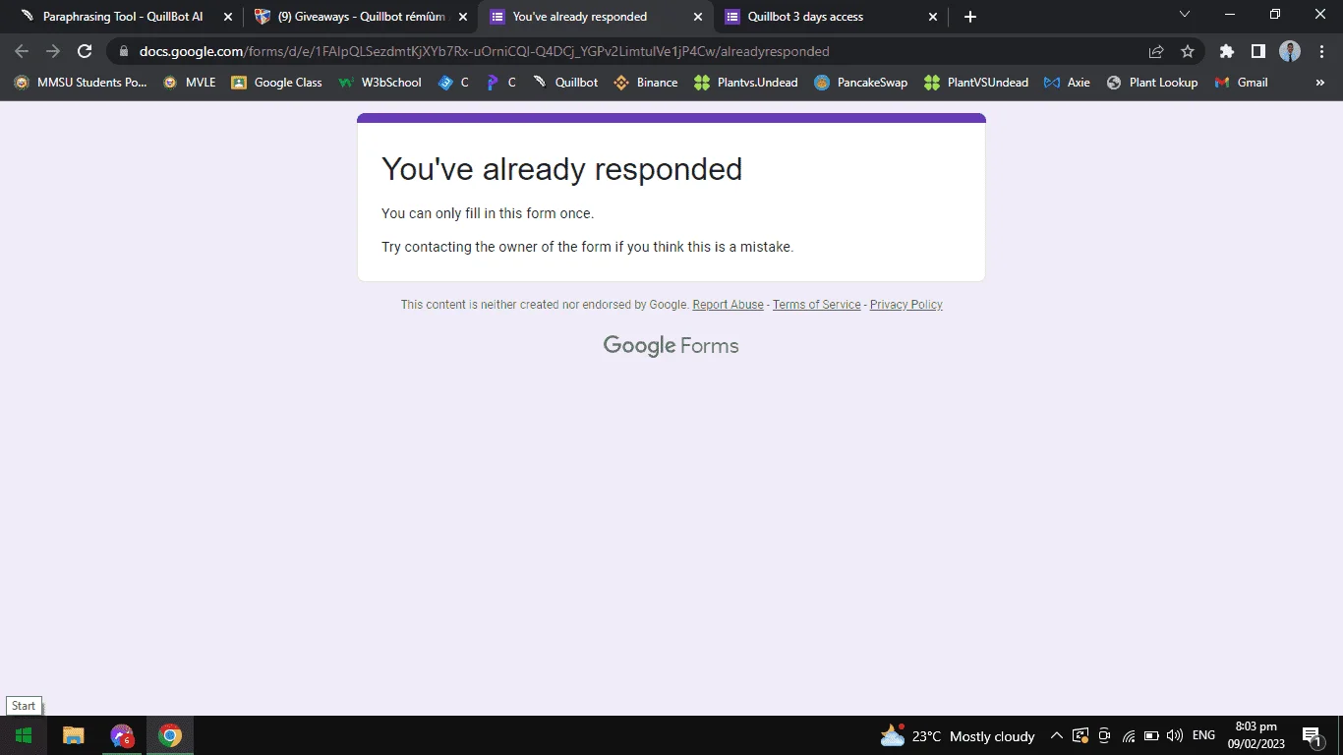This screenshot has height=755, width=1343.
Task: Open MMSU Students Portal bookmark
Action: [x=81, y=83]
